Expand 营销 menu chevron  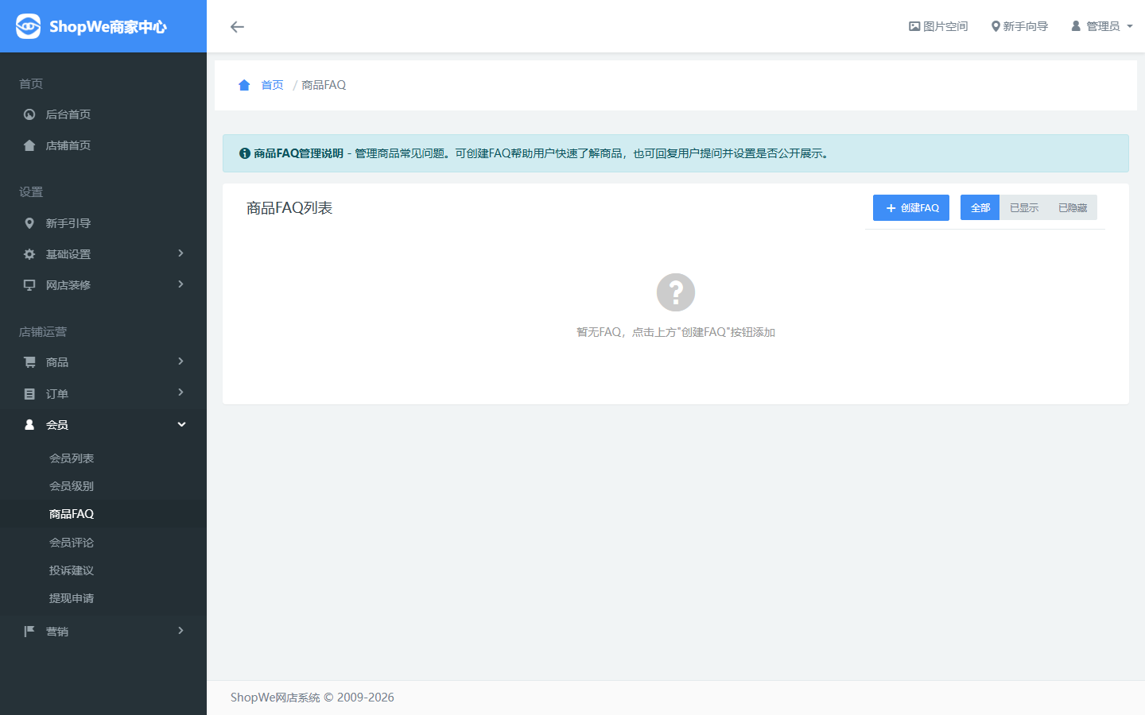(x=180, y=631)
